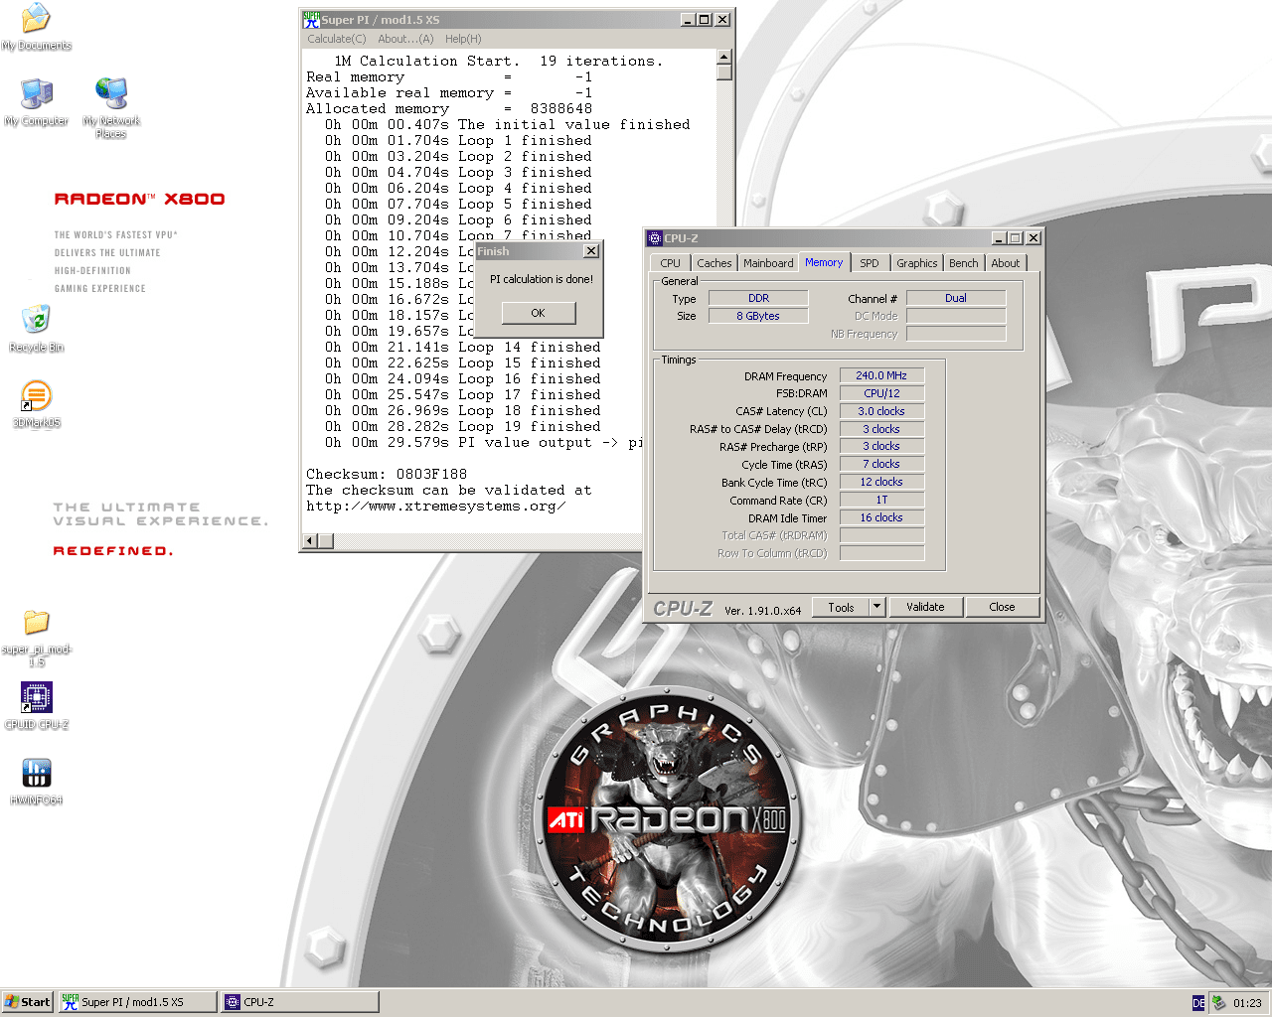Open the About...(A) menu in Super PI
Viewport: 1272px width, 1017px height.
(x=405, y=39)
